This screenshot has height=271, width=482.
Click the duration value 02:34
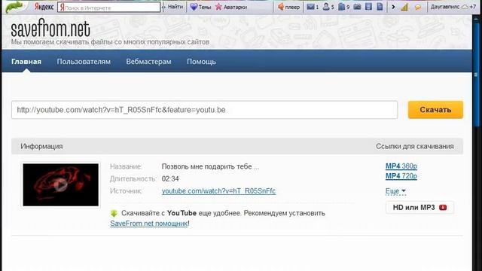point(170,179)
